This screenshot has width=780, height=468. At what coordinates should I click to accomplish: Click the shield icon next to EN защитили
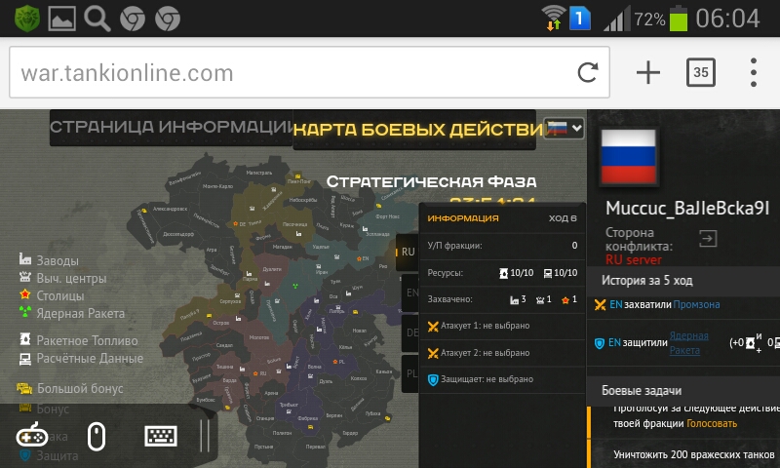coord(600,342)
